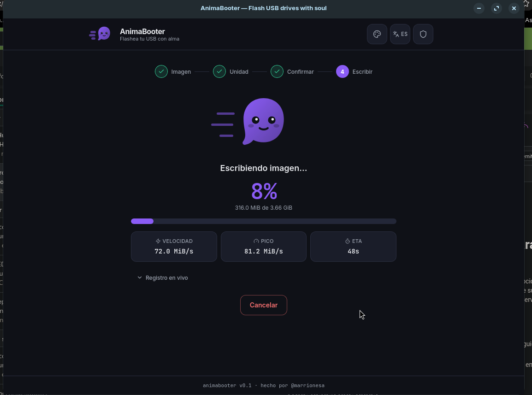Click the lightning icon next to VELOCIDAD
Viewport: 532px width, 395px height.
158,241
